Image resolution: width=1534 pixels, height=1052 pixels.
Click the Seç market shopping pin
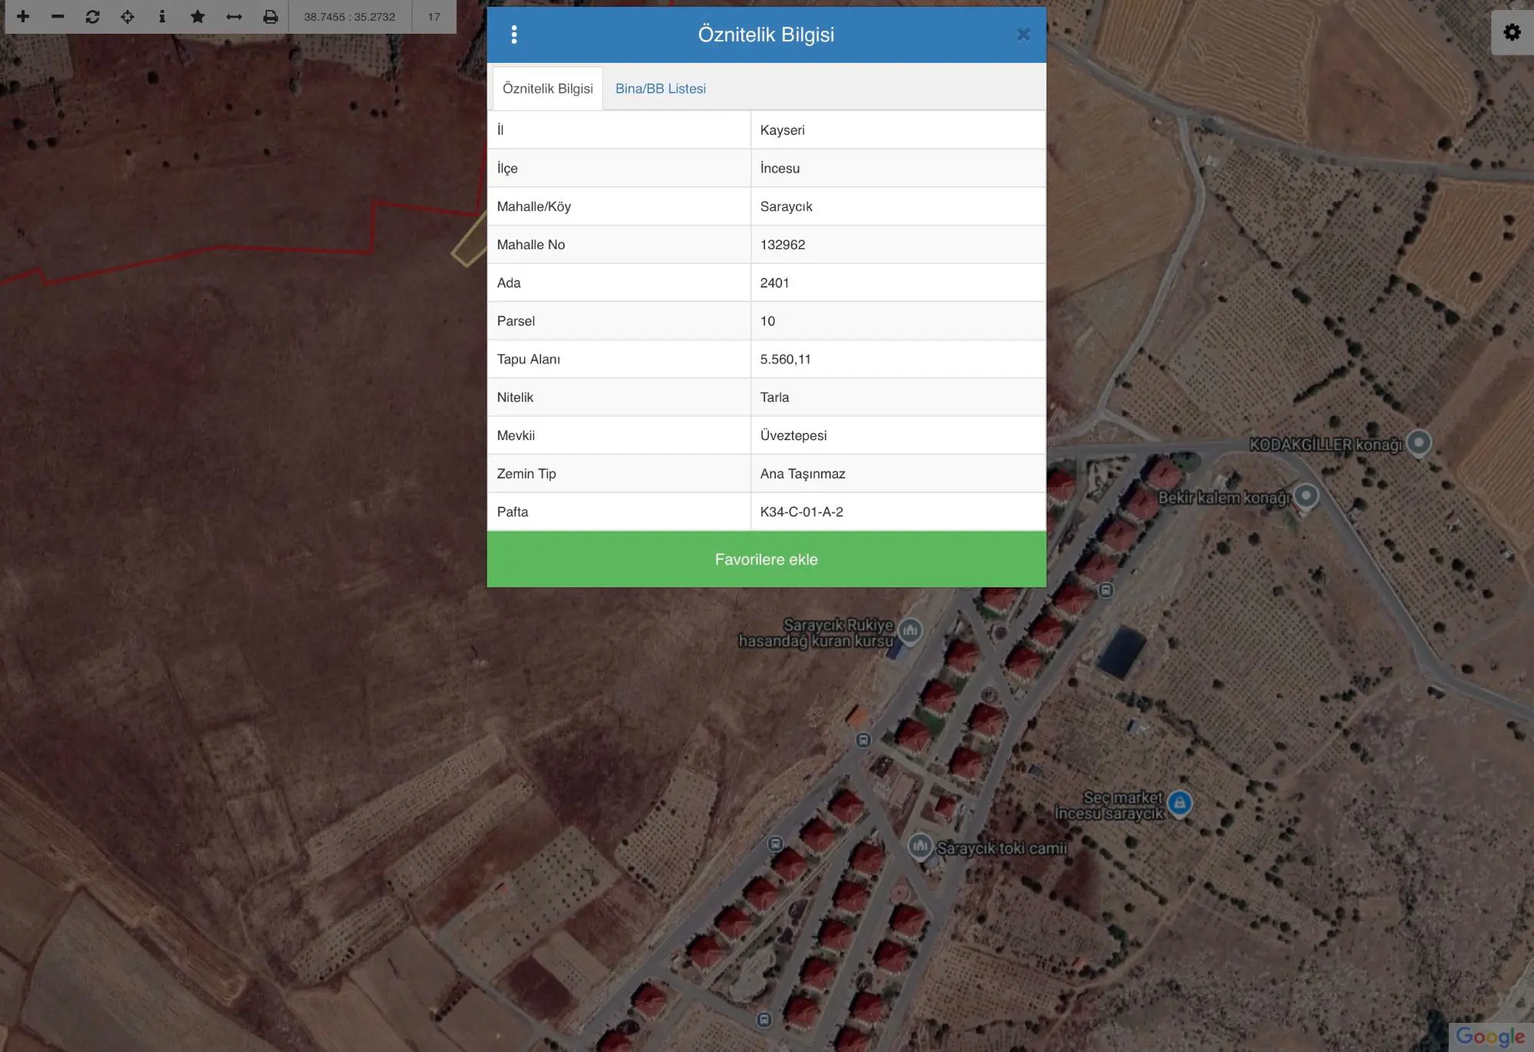point(1179,803)
